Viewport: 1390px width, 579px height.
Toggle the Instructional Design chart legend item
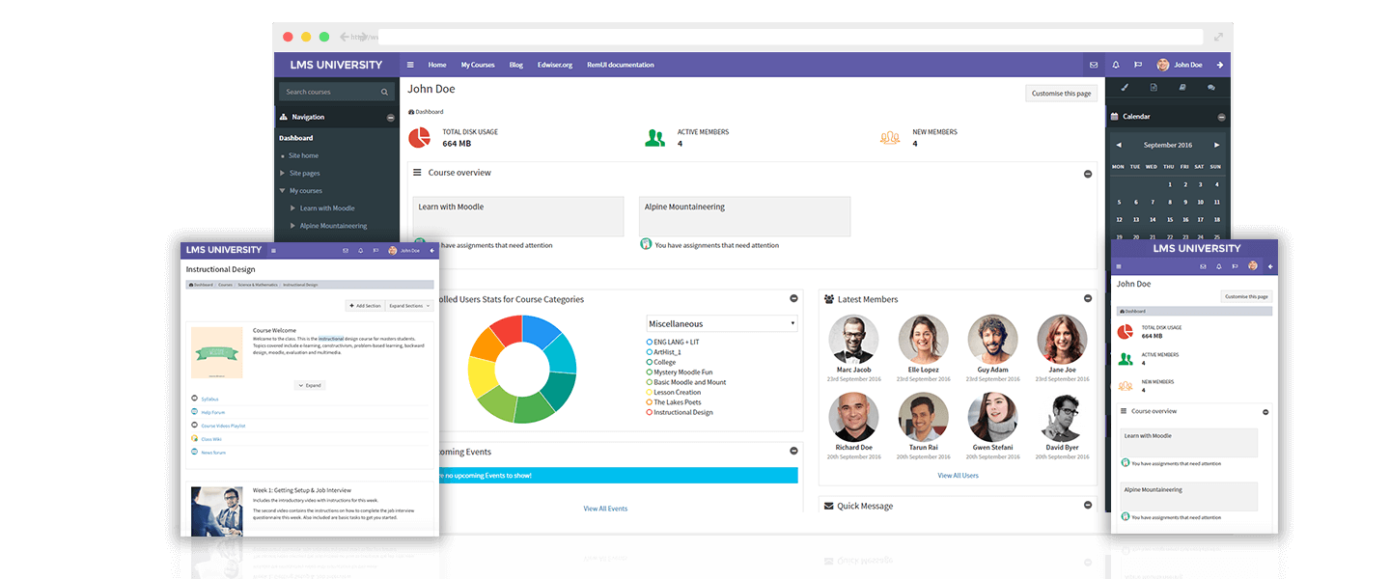click(650, 412)
